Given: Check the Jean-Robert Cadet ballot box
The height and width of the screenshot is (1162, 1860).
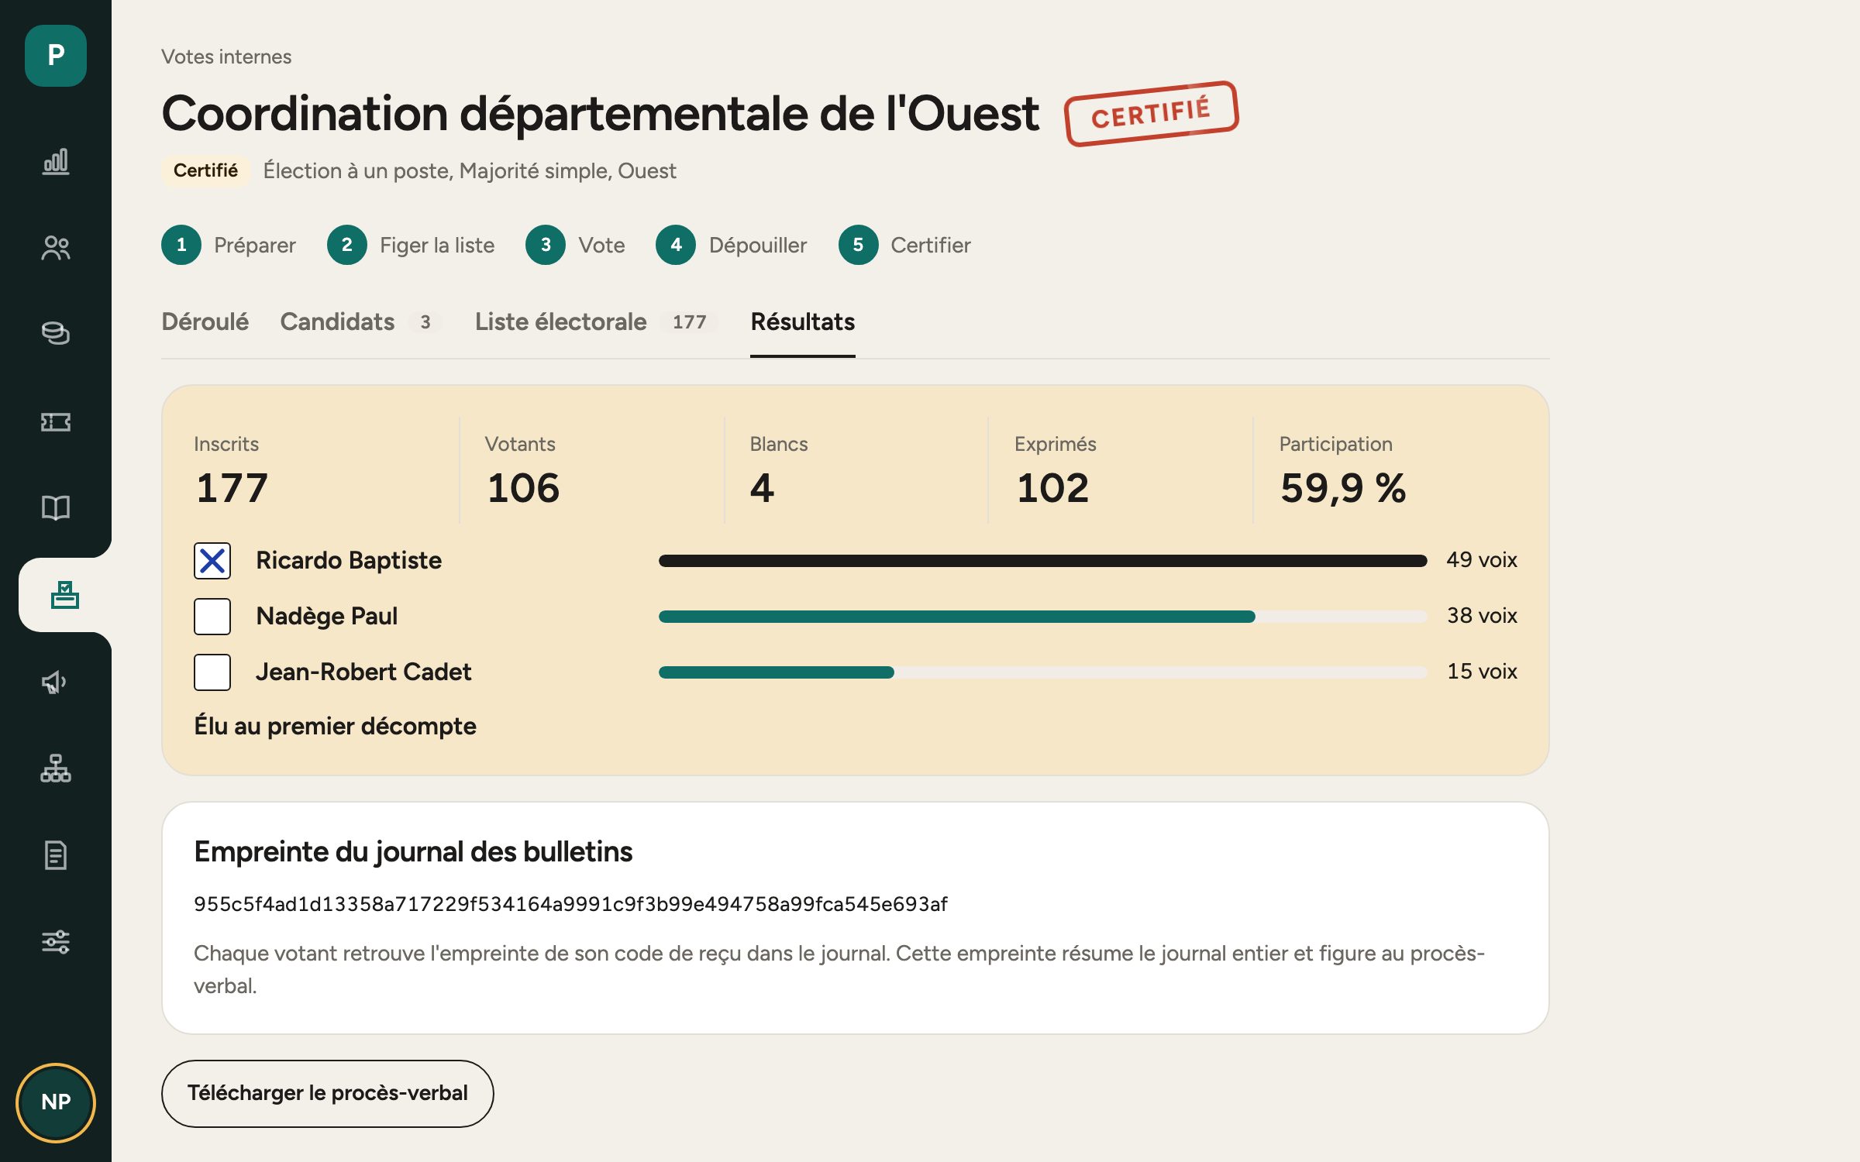Looking at the screenshot, I should [x=212, y=672].
